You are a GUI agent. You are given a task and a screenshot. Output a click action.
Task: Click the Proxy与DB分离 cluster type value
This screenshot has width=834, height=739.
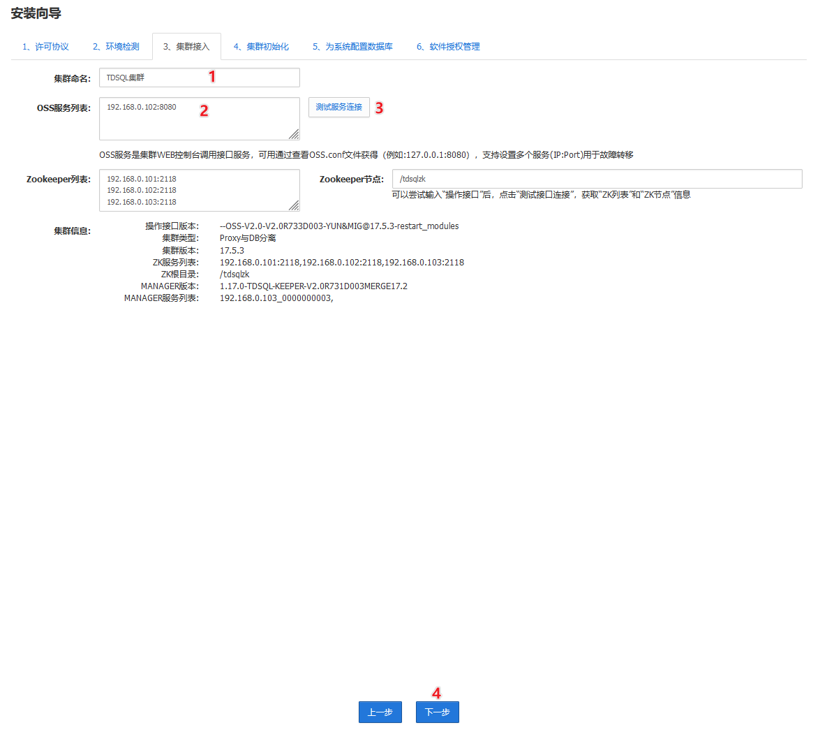[248, 238]
